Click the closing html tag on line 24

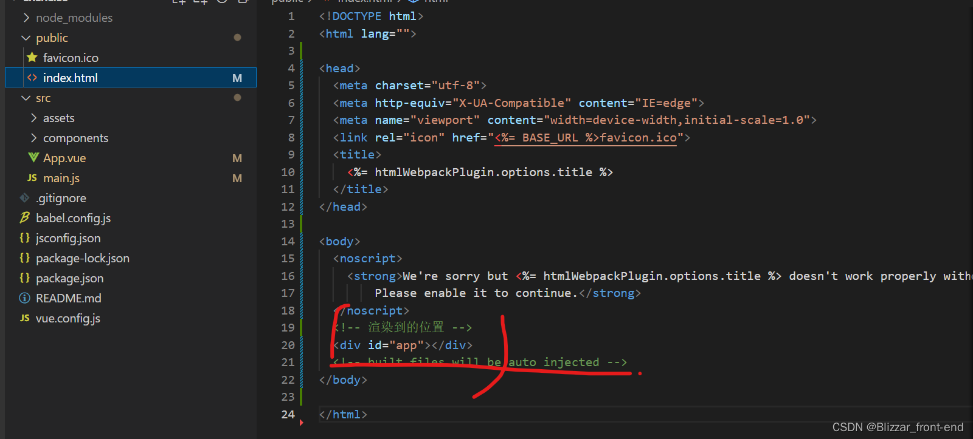[343, 415]
